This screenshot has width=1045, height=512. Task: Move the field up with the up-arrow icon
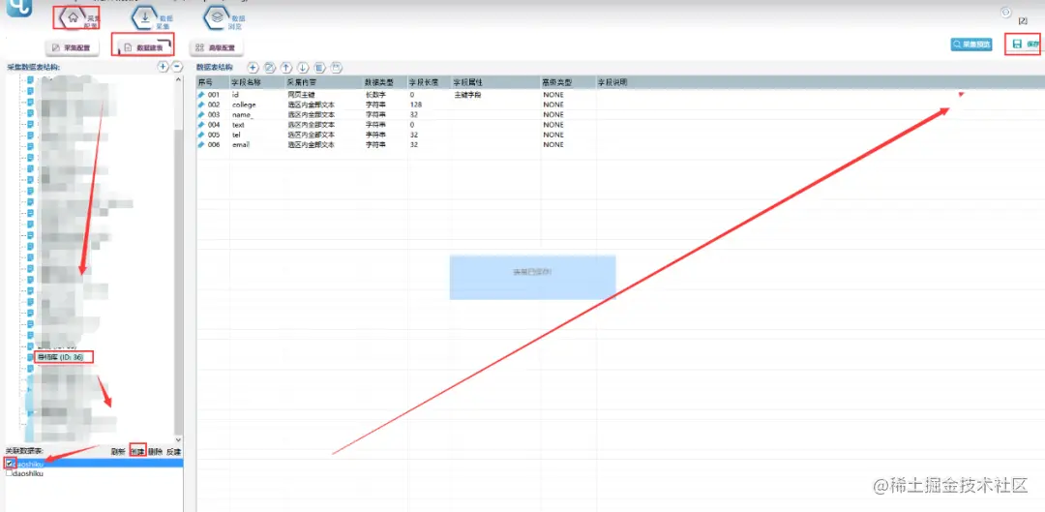pyautogui.click(x=285, y=68)
